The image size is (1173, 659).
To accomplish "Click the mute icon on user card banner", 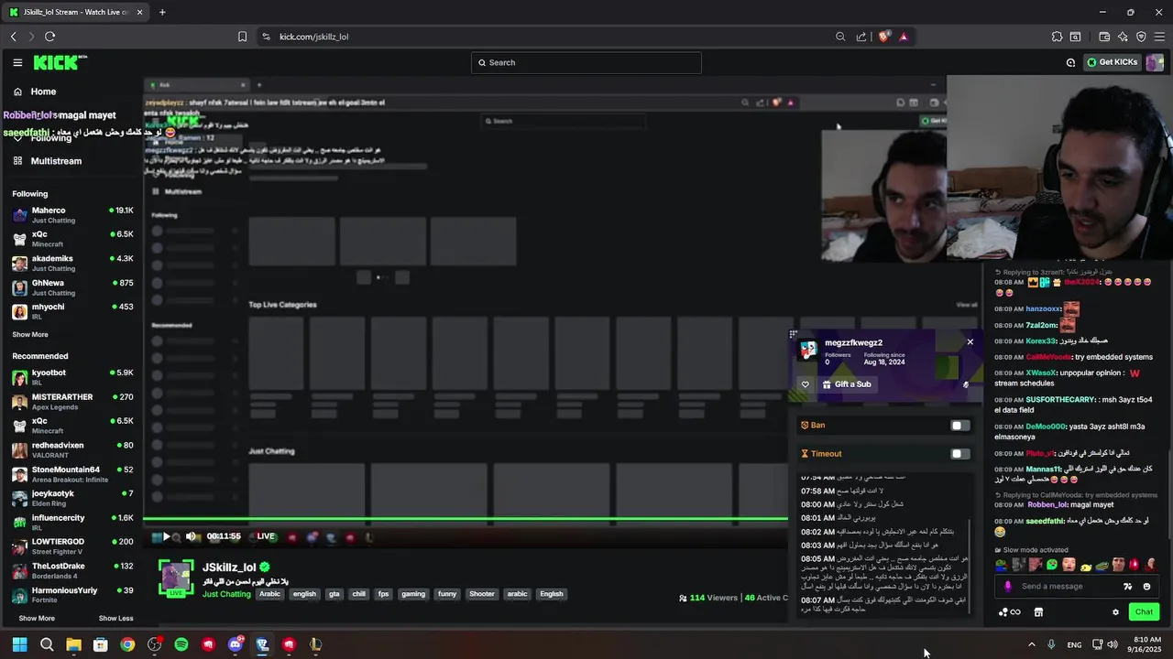I will 966,384.
